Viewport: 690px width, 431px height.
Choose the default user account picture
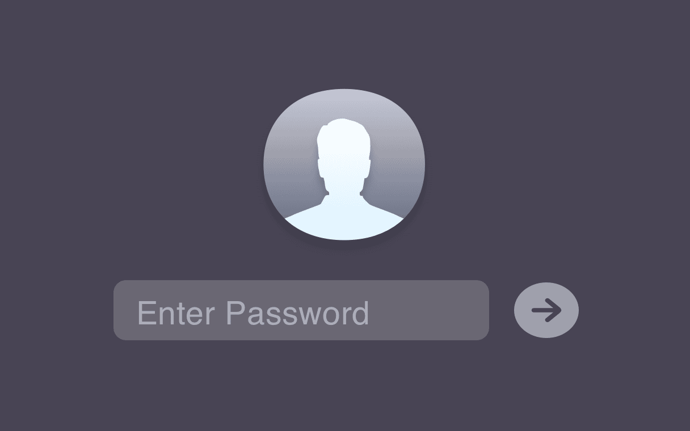[x=344, y=164]
